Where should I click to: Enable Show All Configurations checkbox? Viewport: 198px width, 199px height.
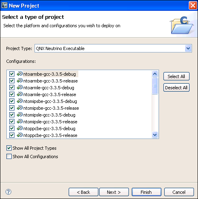coord(9,156)
